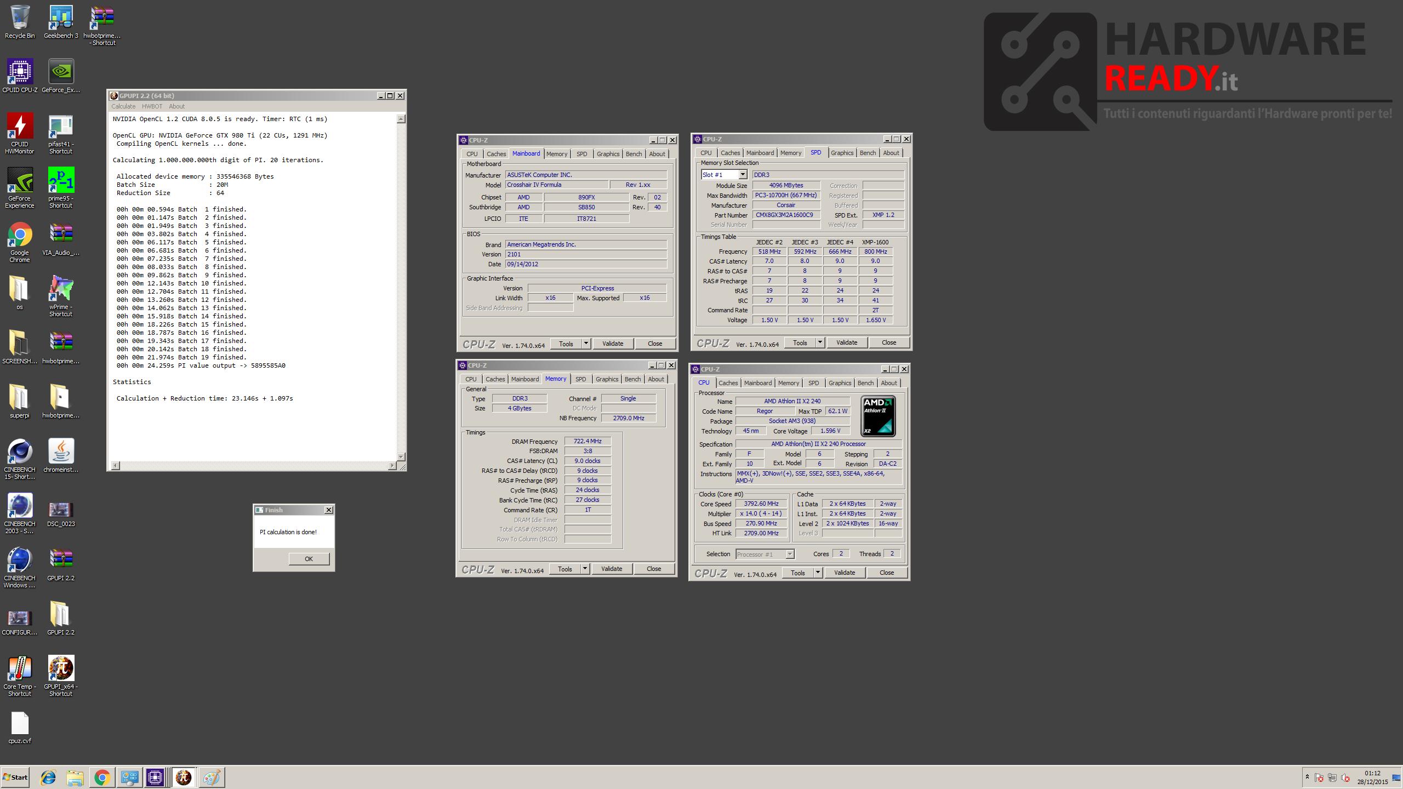Click Tools button in CPU CPU-Z window
The width and height of the screenshot is (1403, 789).
(x=797, y=573)
